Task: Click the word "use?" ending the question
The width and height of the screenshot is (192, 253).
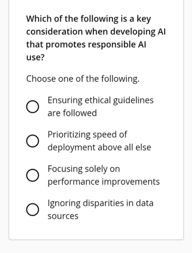Action: [35, 58]
